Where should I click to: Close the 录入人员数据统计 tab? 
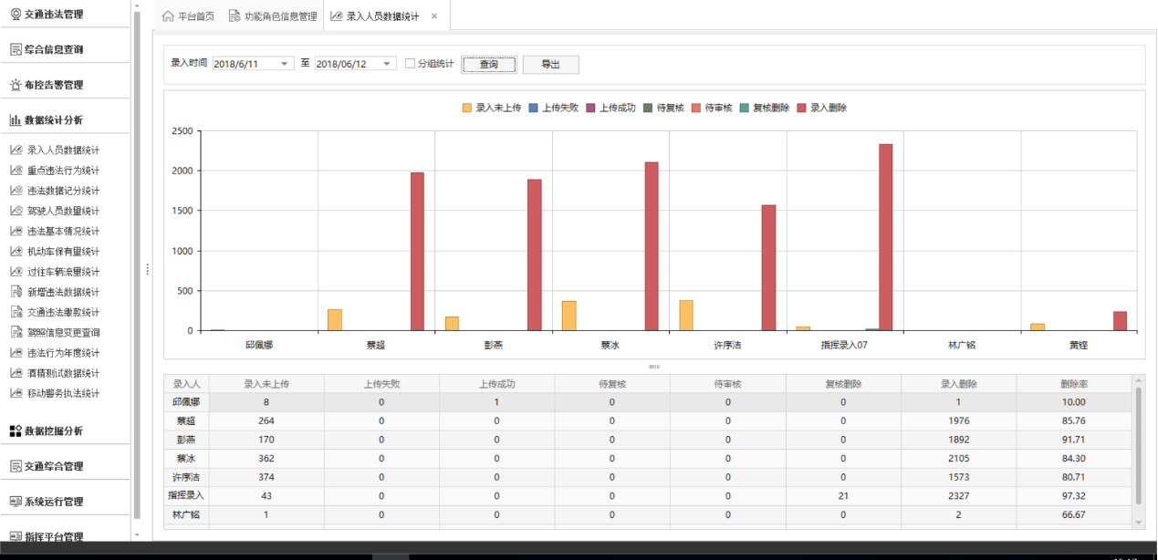coord(434,16)
